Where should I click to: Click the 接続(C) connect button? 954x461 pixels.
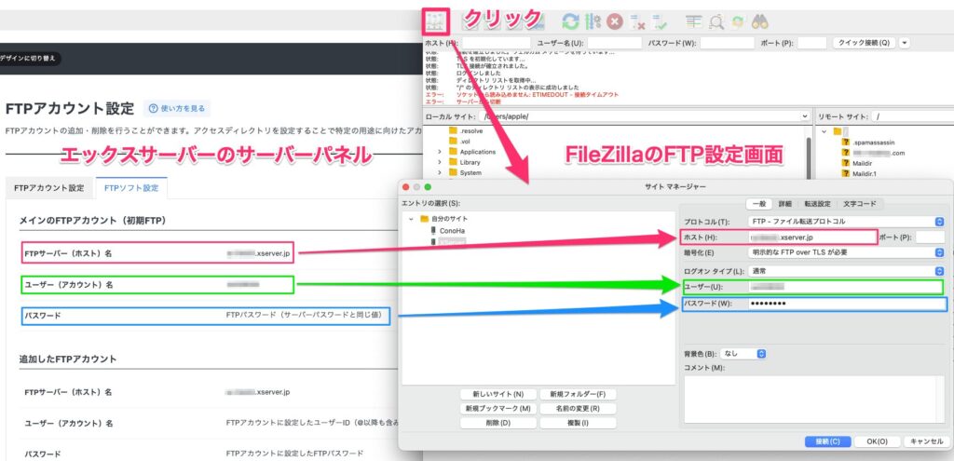point(827,441)
